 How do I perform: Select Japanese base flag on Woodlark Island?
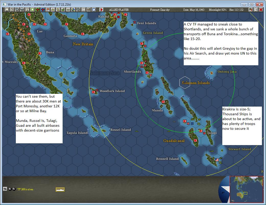[x=93, y=92]
